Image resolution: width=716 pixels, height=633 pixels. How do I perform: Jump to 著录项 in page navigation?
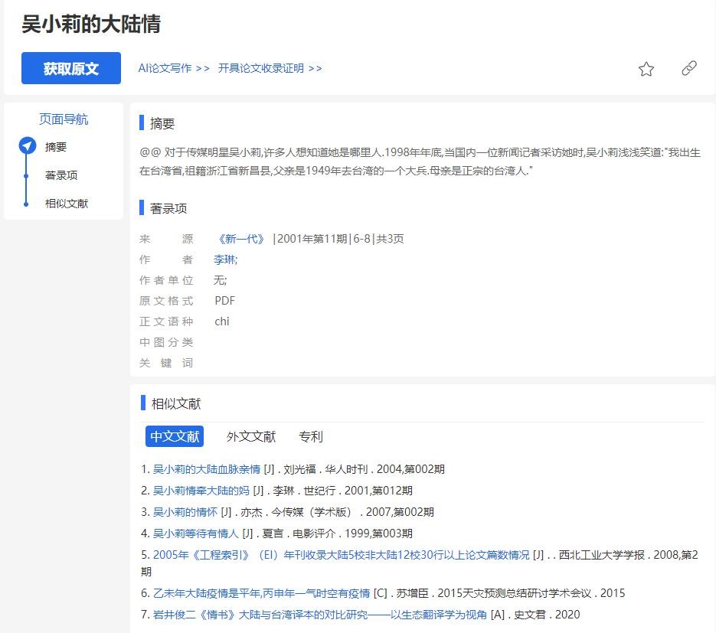click(61, 175)
